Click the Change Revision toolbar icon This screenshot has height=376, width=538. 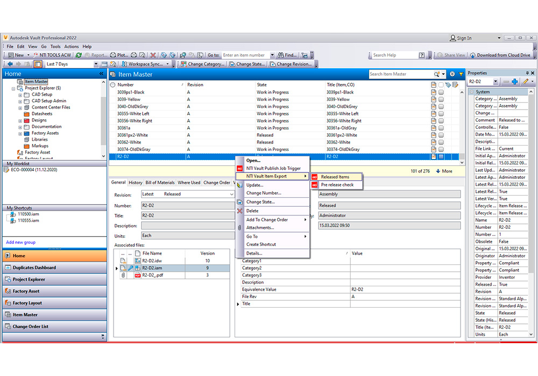click(x=273, y=64)
